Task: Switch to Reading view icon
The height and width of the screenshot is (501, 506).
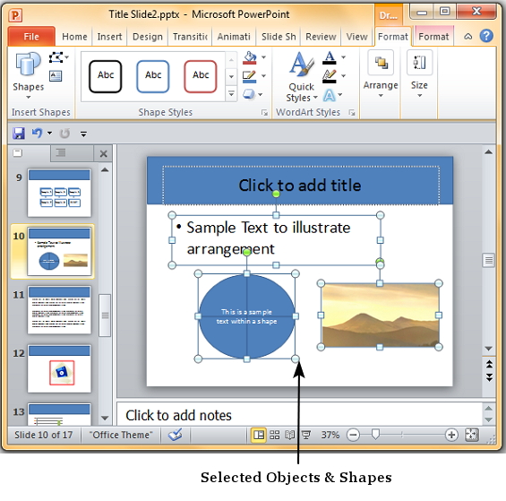Action: (x=290, y=435)
